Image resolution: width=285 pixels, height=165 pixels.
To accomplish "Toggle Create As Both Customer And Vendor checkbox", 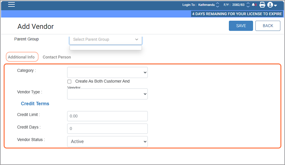I will tap(69, 82).
